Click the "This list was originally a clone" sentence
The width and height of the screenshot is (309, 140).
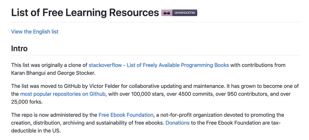click(x=49, y=65)
